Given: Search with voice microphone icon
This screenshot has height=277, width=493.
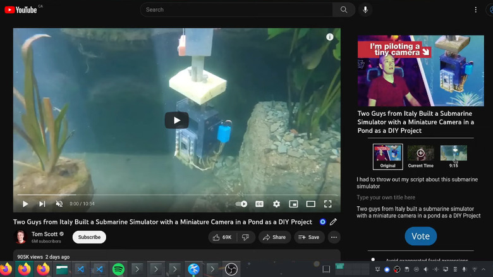Looking at the screenshot, I should click(365, 9).
